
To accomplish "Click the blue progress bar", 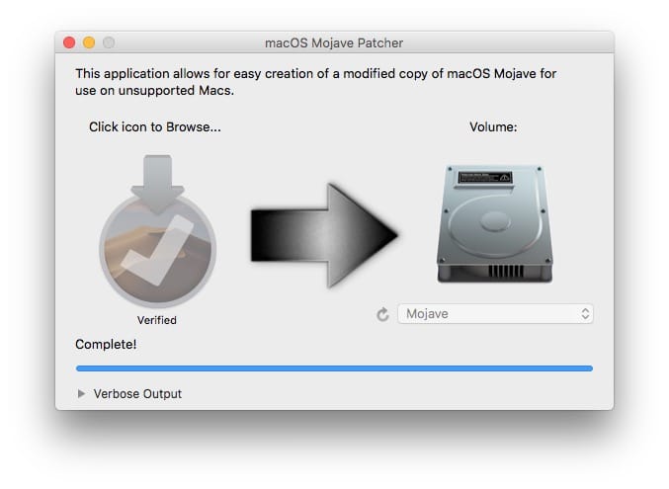I will click(x=334, y=368).
